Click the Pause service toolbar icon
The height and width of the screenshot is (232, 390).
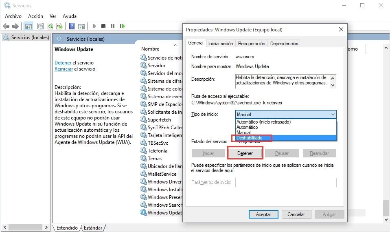pyautogui.click(x=113, y=26)
